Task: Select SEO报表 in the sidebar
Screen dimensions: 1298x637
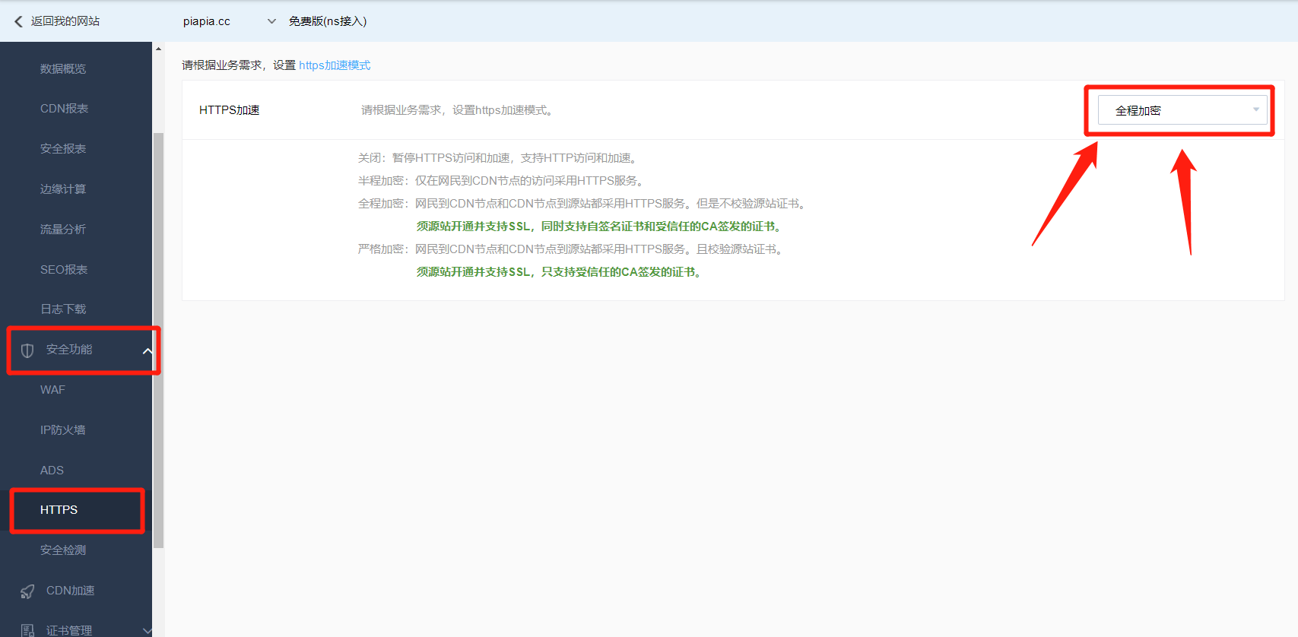Action: [64, 270]
